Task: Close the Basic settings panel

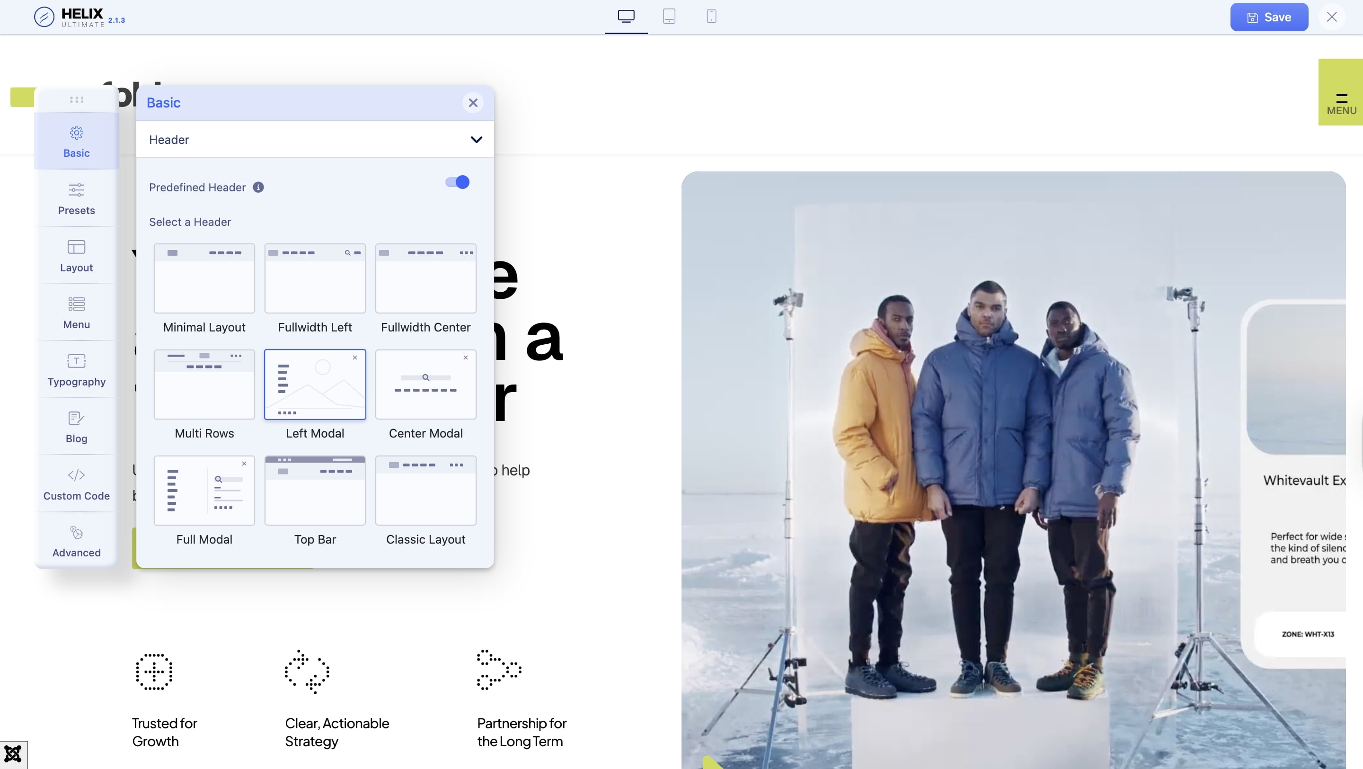Action: click(x=472, y=103)
